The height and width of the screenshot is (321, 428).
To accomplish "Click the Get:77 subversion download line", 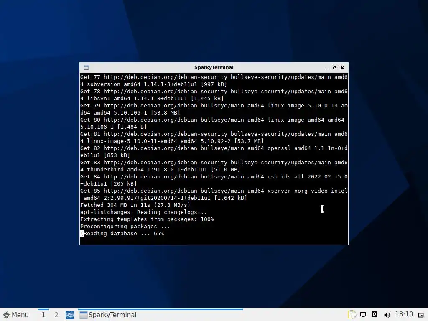I will pos(214,81).
